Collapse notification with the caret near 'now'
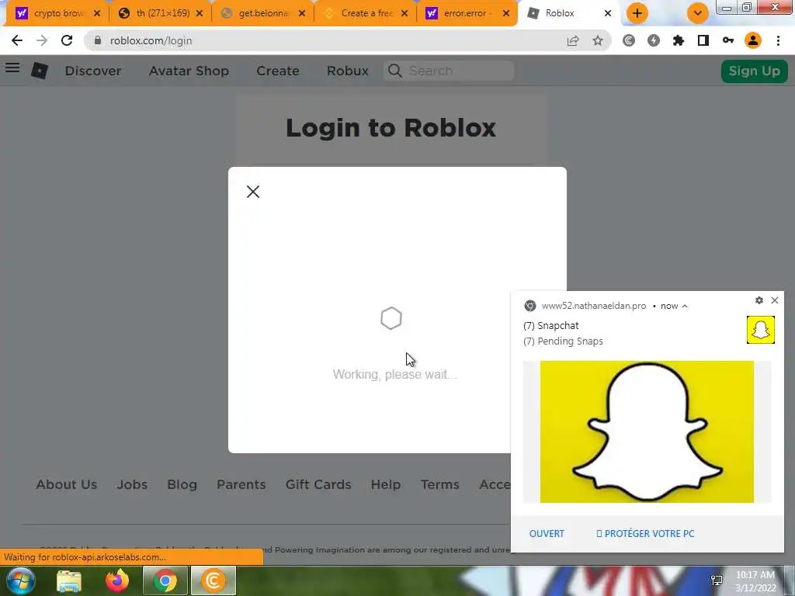Image resolution: width=795 pixels, height=596 pixels. [685, 306]
